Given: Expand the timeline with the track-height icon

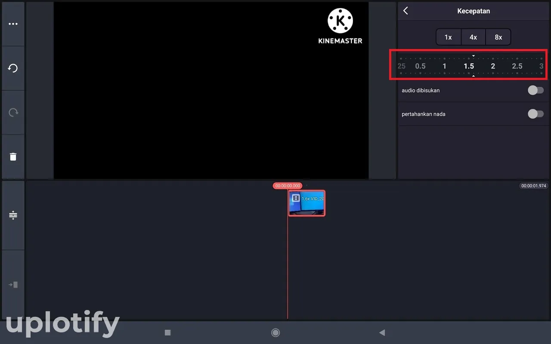Looking at the screenshot, I should [13, 215].
